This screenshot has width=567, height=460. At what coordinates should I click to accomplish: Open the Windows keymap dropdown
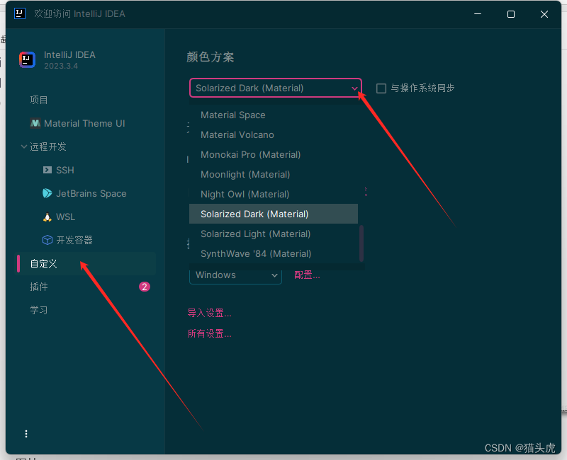pyautogui.click(x=235, y=275)
